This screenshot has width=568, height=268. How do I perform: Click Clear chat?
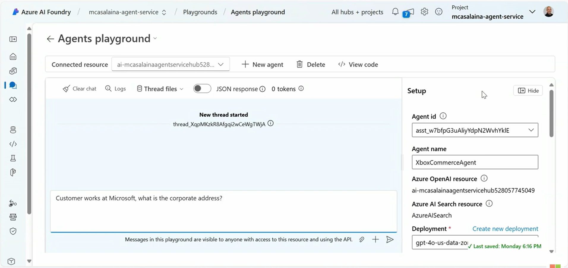coord(79,89)
